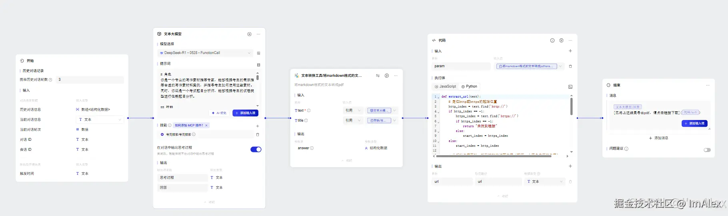Show help for 携带历史对话轮数

pyautogui.click(x=50, y=80)
